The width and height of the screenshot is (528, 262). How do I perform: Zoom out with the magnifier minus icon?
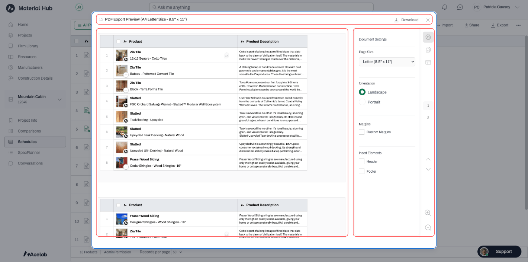428,227
